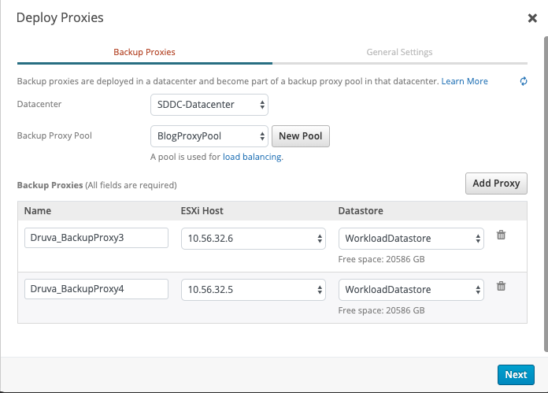This screenshot has width=548, height=393.
Task: Expand the Backup Proxy Pool dropdown
Action: (x=209, y=135)
